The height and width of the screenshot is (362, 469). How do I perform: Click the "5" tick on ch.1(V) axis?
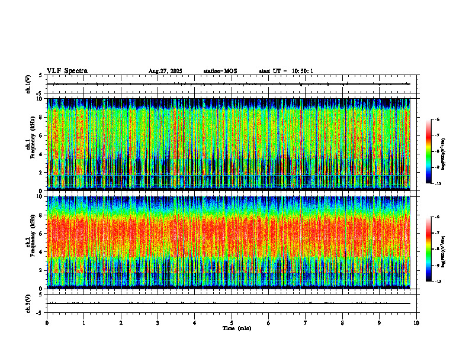(41, 75)
